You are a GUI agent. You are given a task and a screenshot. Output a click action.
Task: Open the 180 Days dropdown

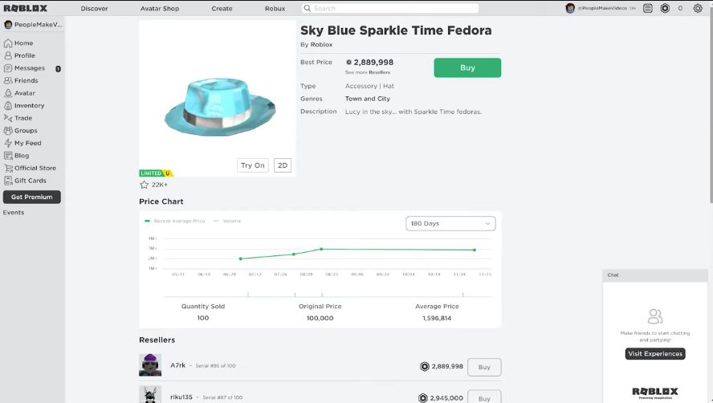tap(450, 223)
